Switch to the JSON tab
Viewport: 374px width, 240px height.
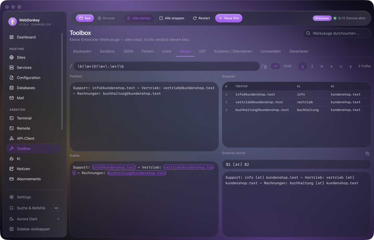128,51
